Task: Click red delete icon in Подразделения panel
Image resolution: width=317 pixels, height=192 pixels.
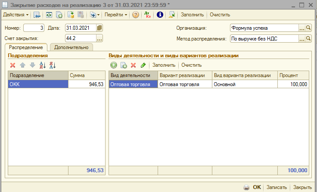Action: click(13, 65)
